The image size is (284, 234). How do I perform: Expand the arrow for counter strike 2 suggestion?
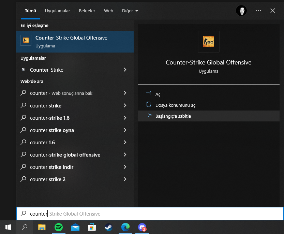point(125,179)
